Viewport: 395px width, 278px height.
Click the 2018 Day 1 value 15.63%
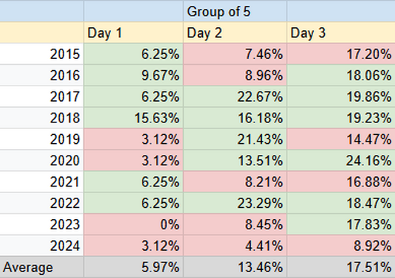pyautogui.click(x=134, y=118)
